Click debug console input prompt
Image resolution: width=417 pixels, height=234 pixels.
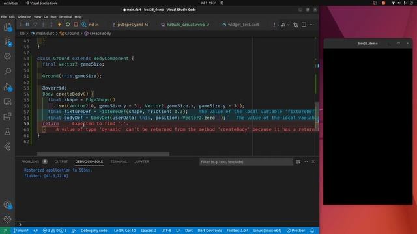pyautogui.click(x=167, y=224)
